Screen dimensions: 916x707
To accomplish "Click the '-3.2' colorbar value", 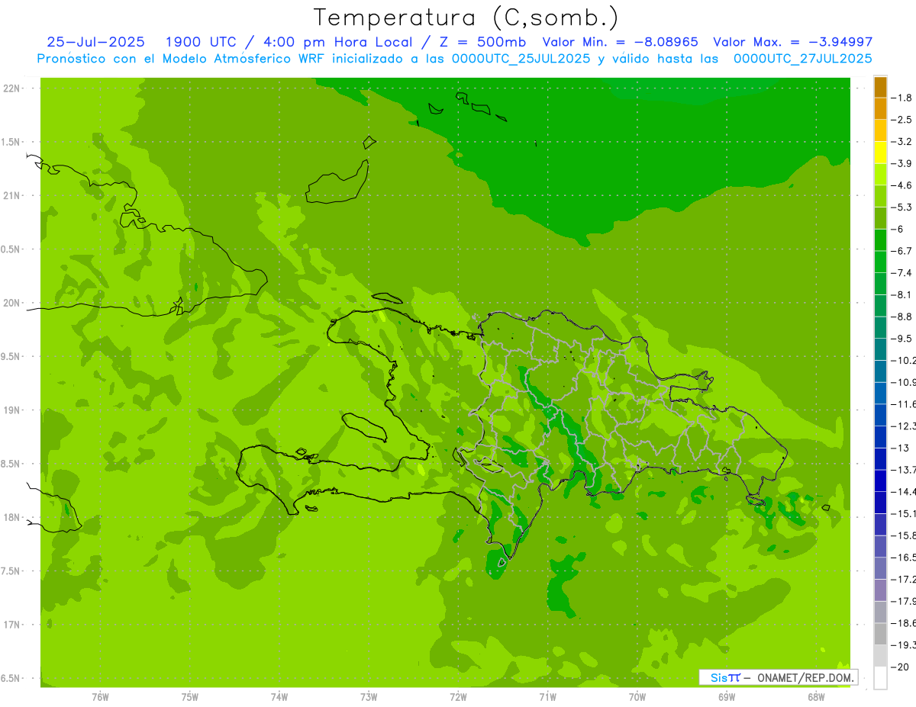I will 902,142.
